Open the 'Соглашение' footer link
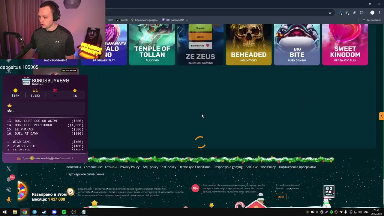The height and width of the screenshot is (216, 384). 93,167
